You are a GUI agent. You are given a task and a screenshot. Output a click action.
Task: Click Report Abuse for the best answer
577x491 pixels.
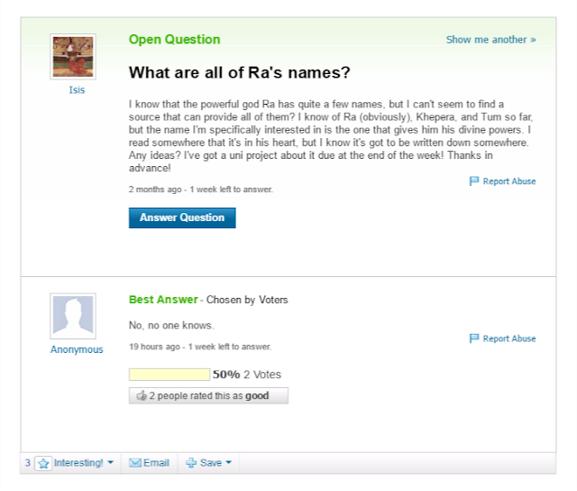[x=509, y=338]
